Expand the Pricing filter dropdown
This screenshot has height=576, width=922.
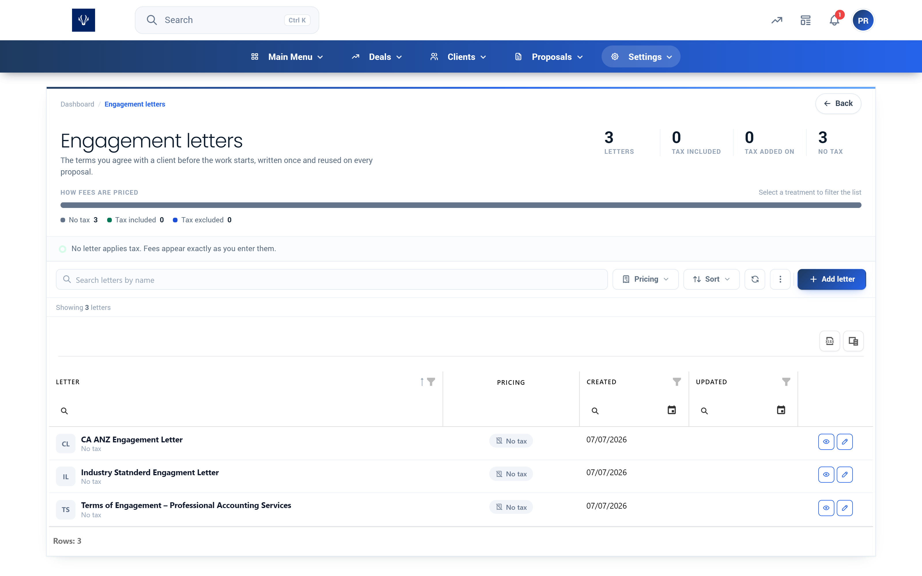[645, 279]
